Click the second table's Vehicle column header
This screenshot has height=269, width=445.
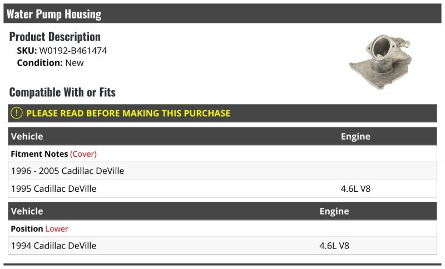click(x=27, y=211)
